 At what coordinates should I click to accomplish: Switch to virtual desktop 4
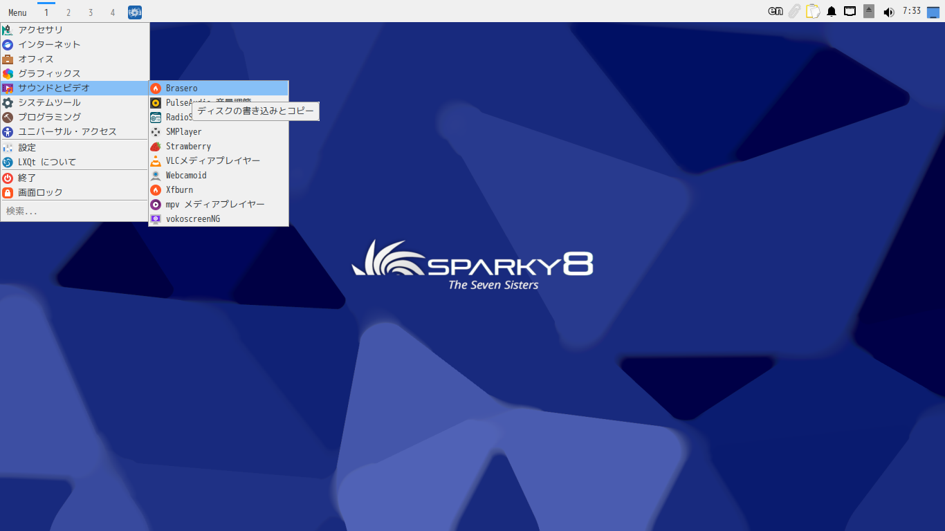tap(113, 12)
